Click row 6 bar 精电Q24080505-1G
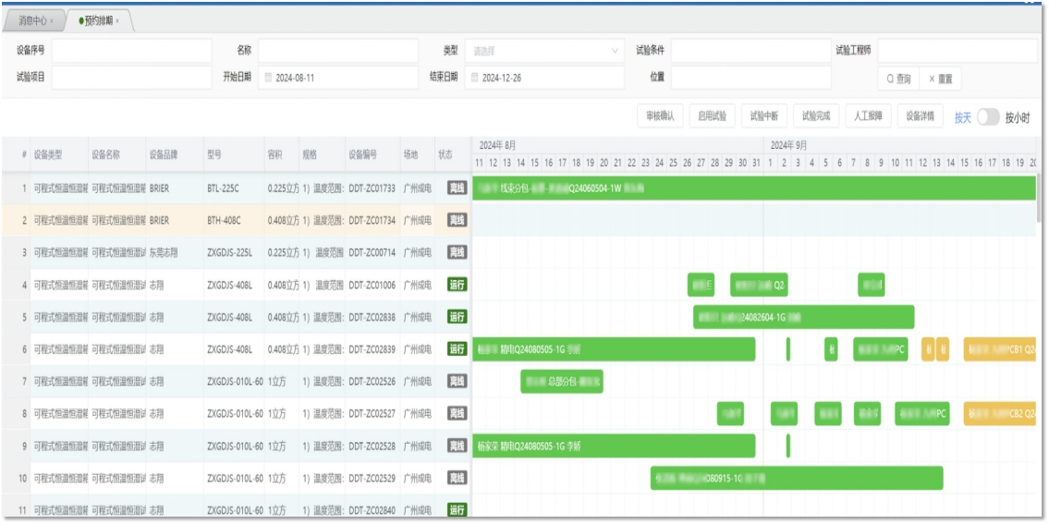Image resolution: width=1049 pixels, height=524 pixels. tap(614, 349)
